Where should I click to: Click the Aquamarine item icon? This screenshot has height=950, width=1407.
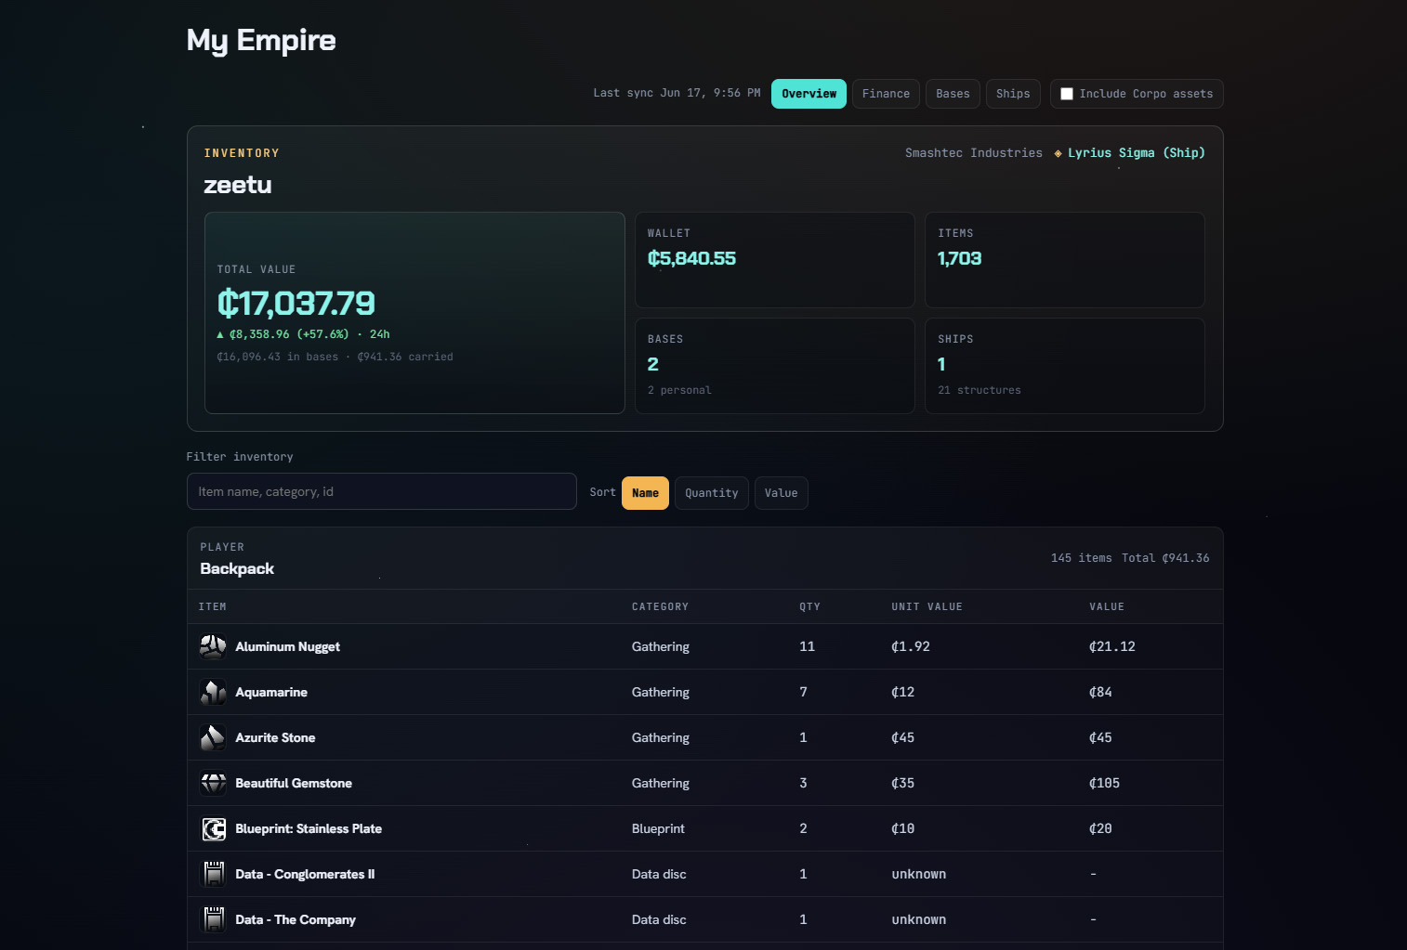(x=213, y=692)
